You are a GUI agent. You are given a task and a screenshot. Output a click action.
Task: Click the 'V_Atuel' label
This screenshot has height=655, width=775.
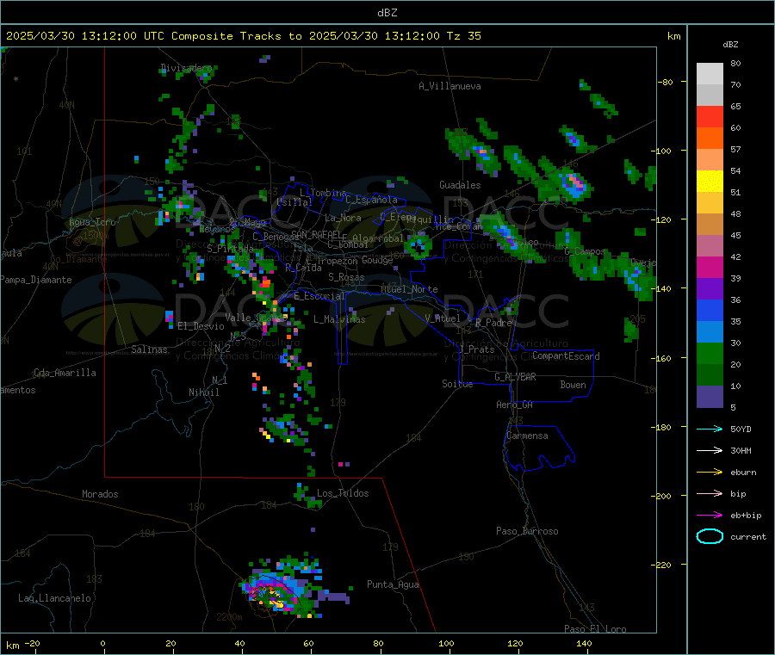point(443,318)
